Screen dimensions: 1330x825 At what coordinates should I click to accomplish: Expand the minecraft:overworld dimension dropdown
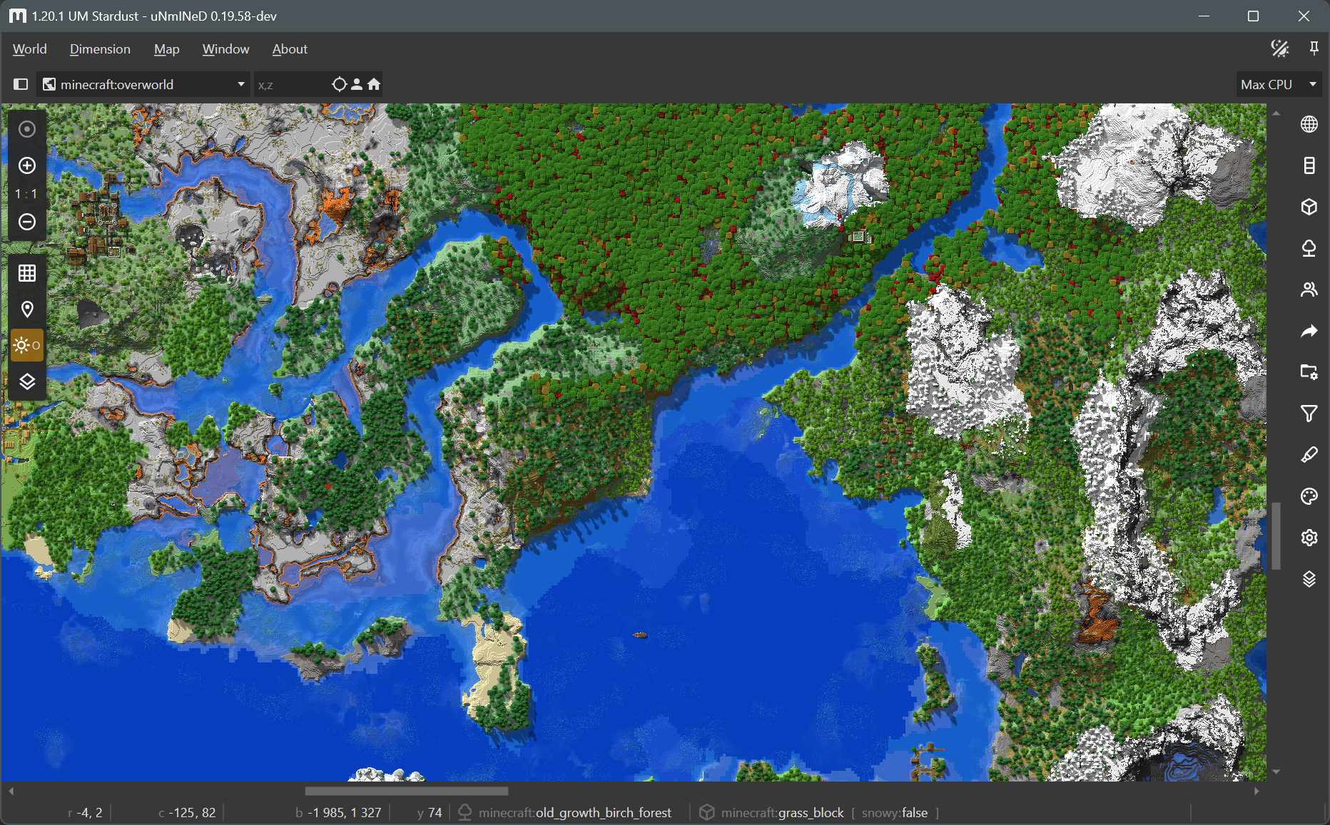click(x=143, y=84)
